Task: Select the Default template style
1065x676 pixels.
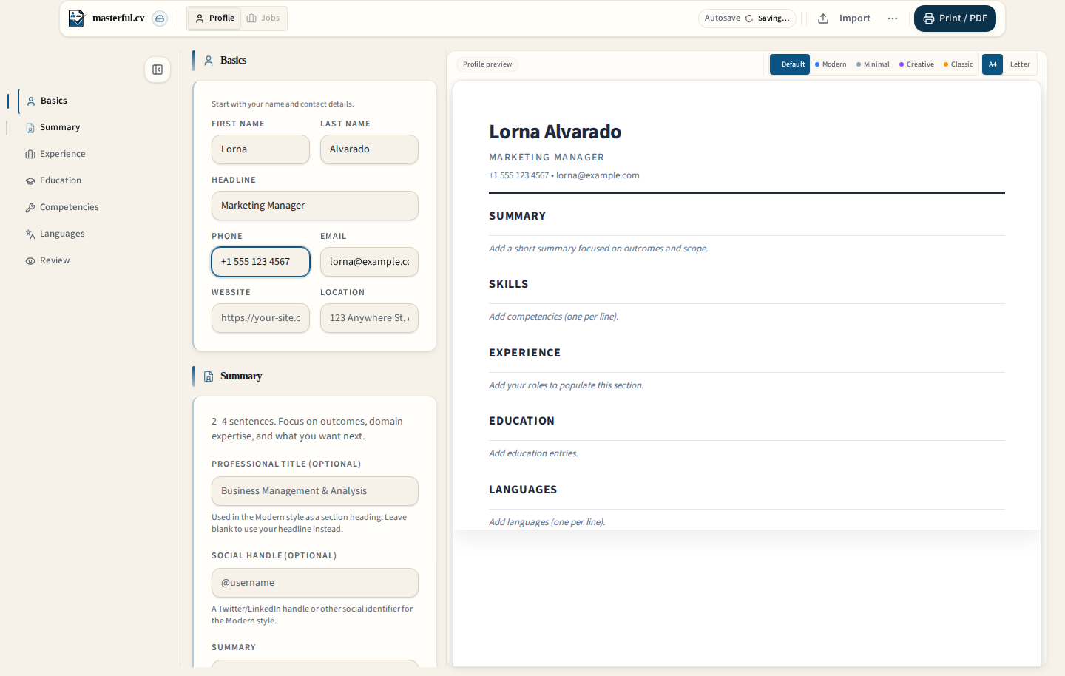Action: pos(790,64)
